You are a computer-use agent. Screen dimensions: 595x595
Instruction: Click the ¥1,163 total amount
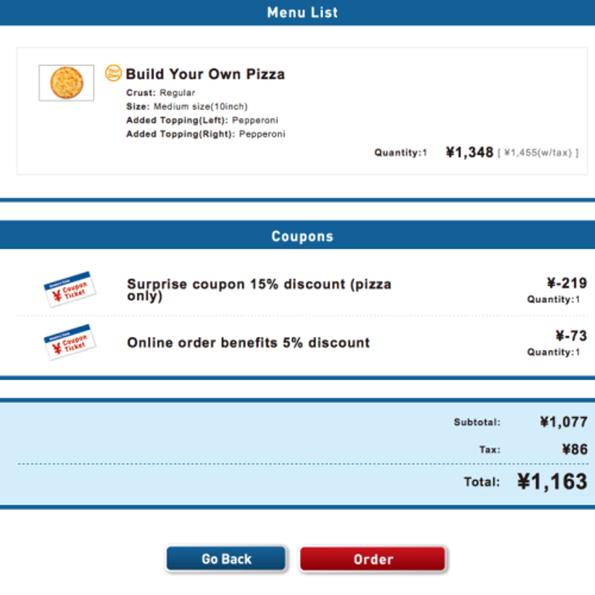click(x=552, y=481)
